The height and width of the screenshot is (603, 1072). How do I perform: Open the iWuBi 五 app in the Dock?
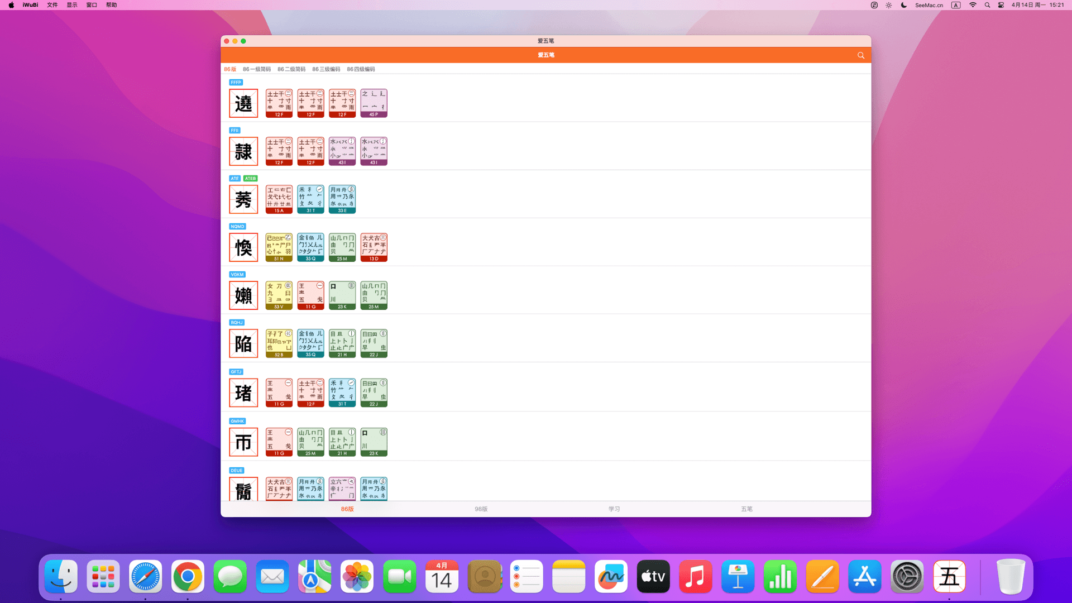pos(949,577)
